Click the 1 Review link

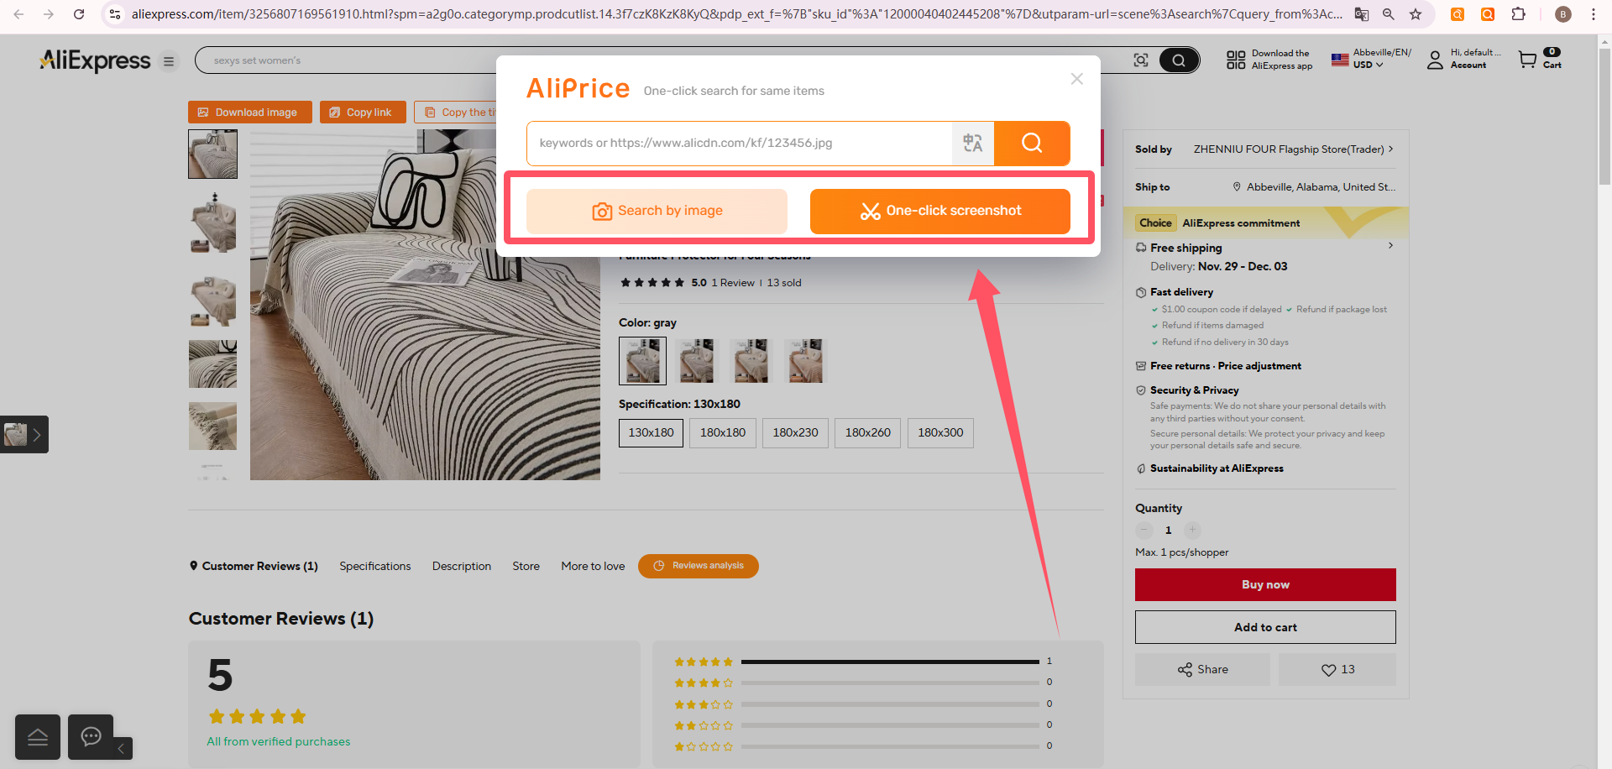coord(733,283)
